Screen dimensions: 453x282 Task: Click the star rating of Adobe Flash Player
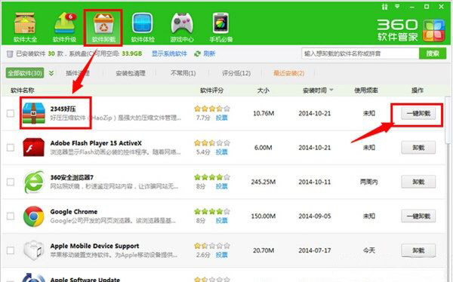(x=212, y=143)
